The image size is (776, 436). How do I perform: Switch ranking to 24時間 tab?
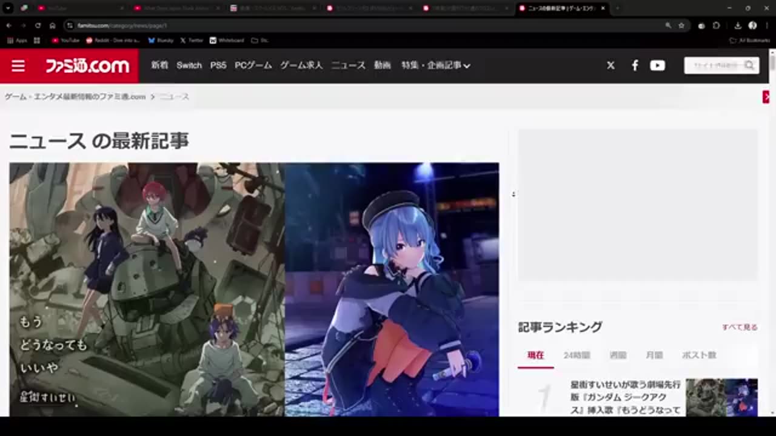point(577,355)
